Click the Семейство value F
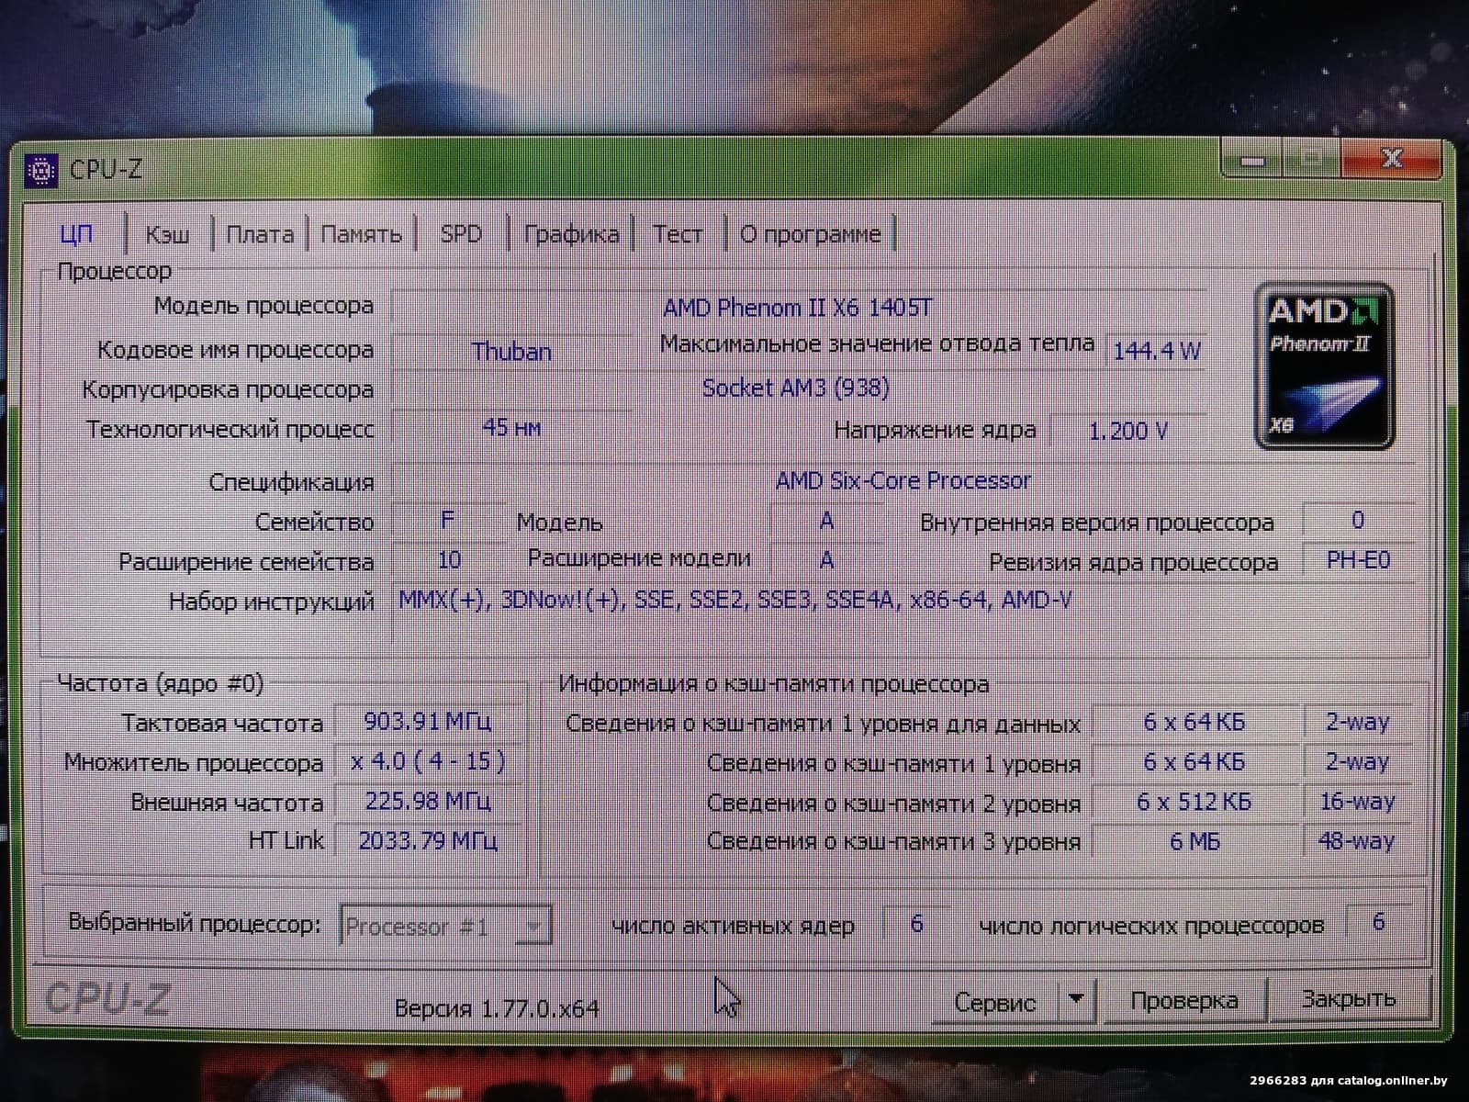This screenshot has height=1102, width=1469. coord(448,521)
